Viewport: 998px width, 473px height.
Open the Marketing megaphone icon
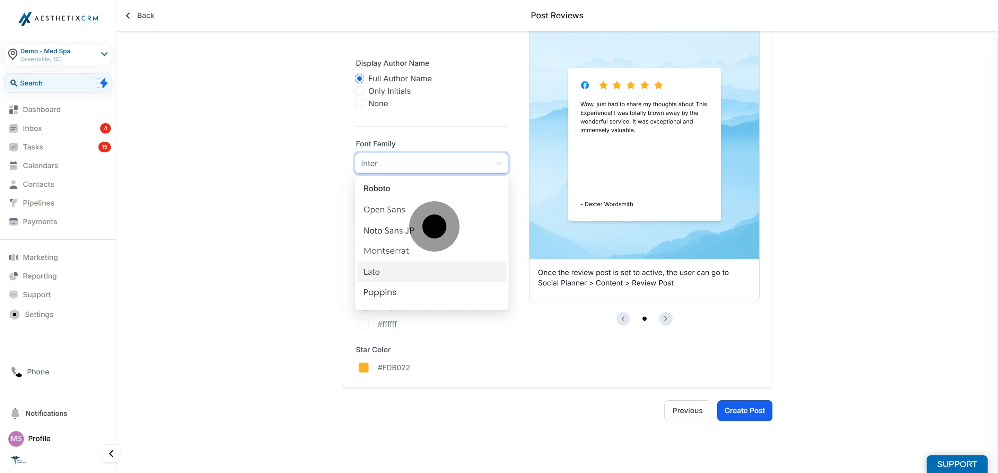pyautogui.click(x=14, y=257)
